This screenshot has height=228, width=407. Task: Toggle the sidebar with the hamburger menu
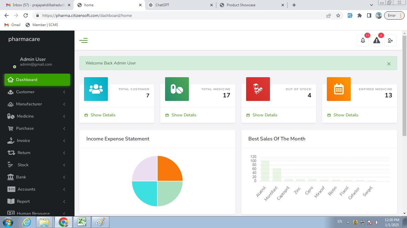click(x=83, y=40)
